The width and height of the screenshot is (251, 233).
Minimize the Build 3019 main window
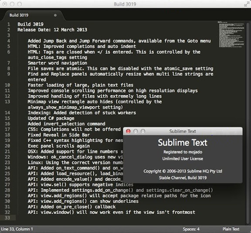tap(12, 4)
